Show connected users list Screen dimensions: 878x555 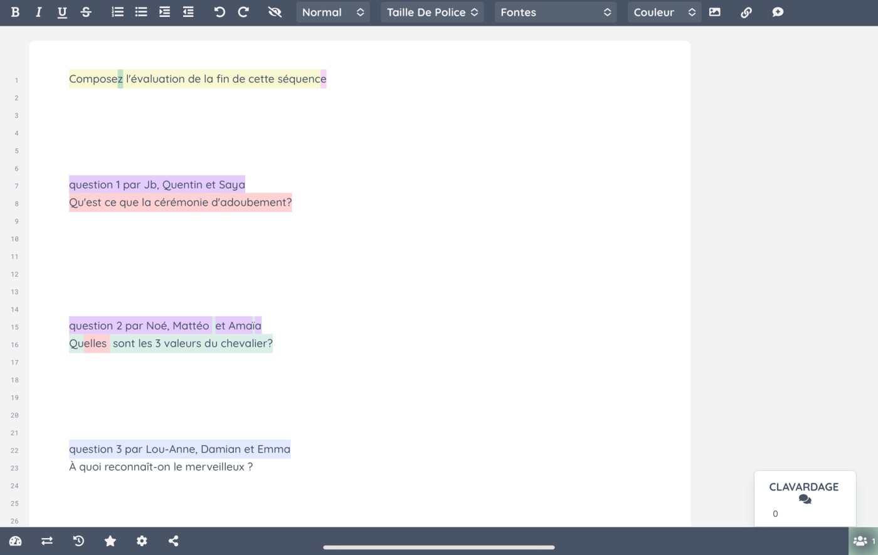click(863, 541)
